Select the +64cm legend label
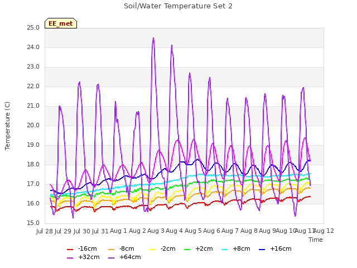This screenshot has width=357, height=268. tap(130, 257)
